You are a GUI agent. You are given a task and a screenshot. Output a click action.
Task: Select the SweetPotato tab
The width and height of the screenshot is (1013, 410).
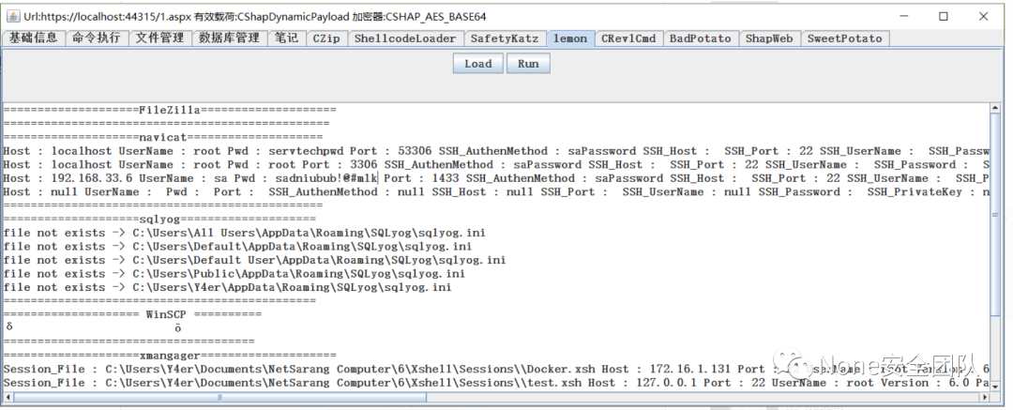(845, 38)
